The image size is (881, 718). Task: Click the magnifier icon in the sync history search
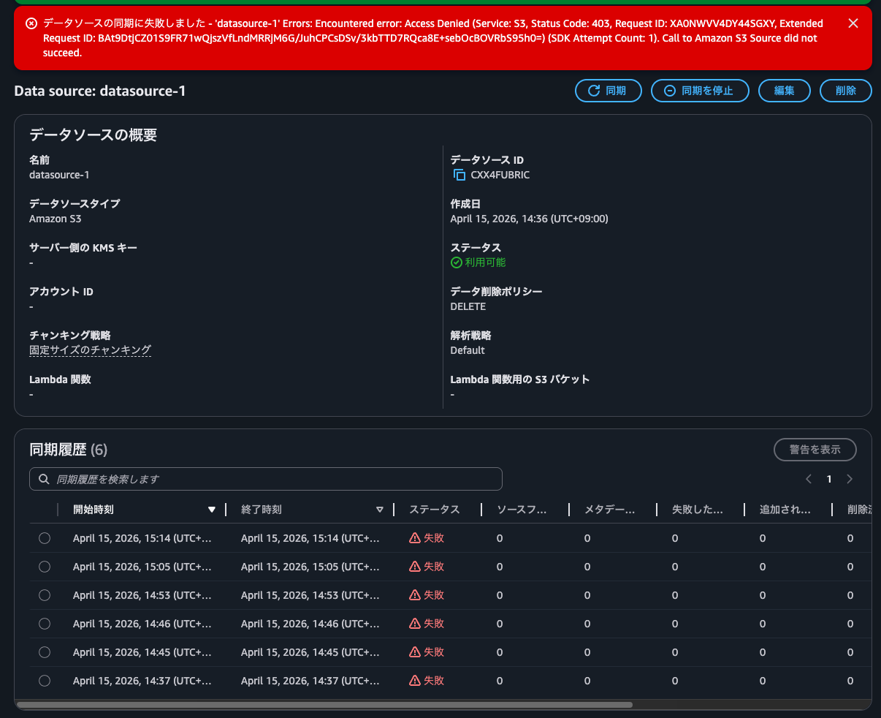click(x=43, y=479)
